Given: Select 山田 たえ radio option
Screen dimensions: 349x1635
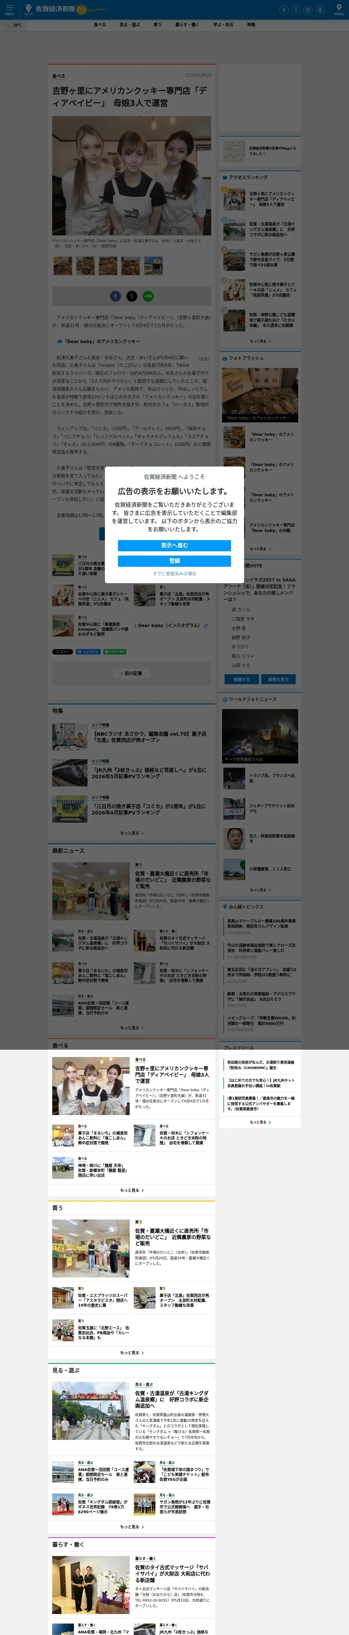Looking at the screenshot, I should (x=227, y=665).
